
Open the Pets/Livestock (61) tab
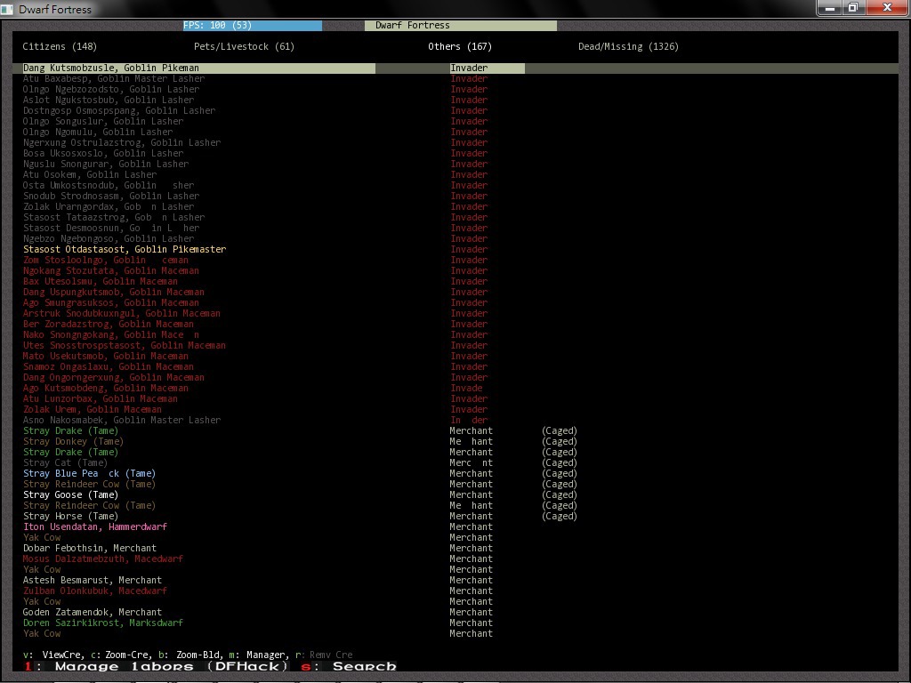tap(244, 46)
